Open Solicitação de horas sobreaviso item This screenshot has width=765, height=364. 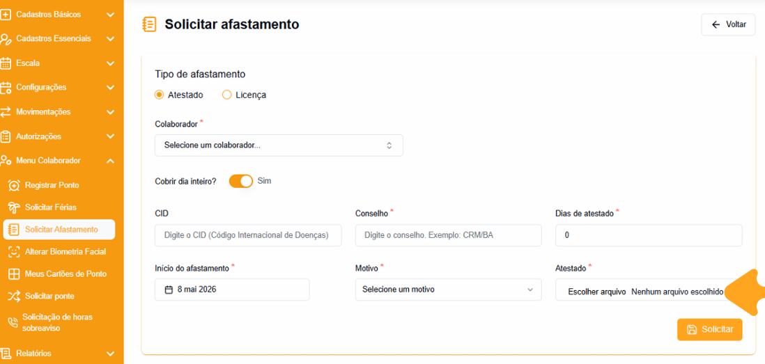pyautogui.click(x=59, y=322)
